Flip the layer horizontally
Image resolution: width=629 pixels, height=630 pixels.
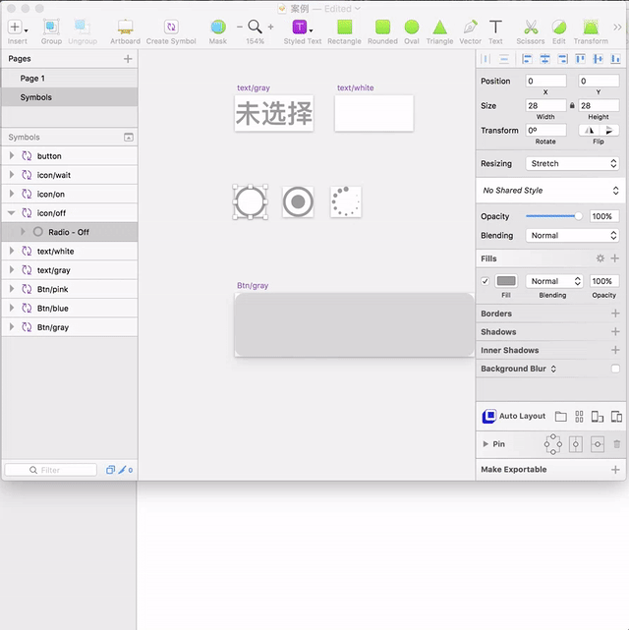tap(589, 130)
